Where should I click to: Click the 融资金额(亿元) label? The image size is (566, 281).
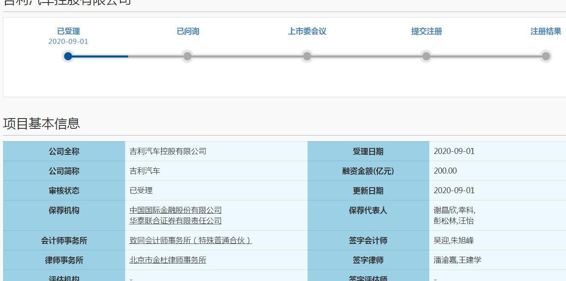click(x=368, y=171)
